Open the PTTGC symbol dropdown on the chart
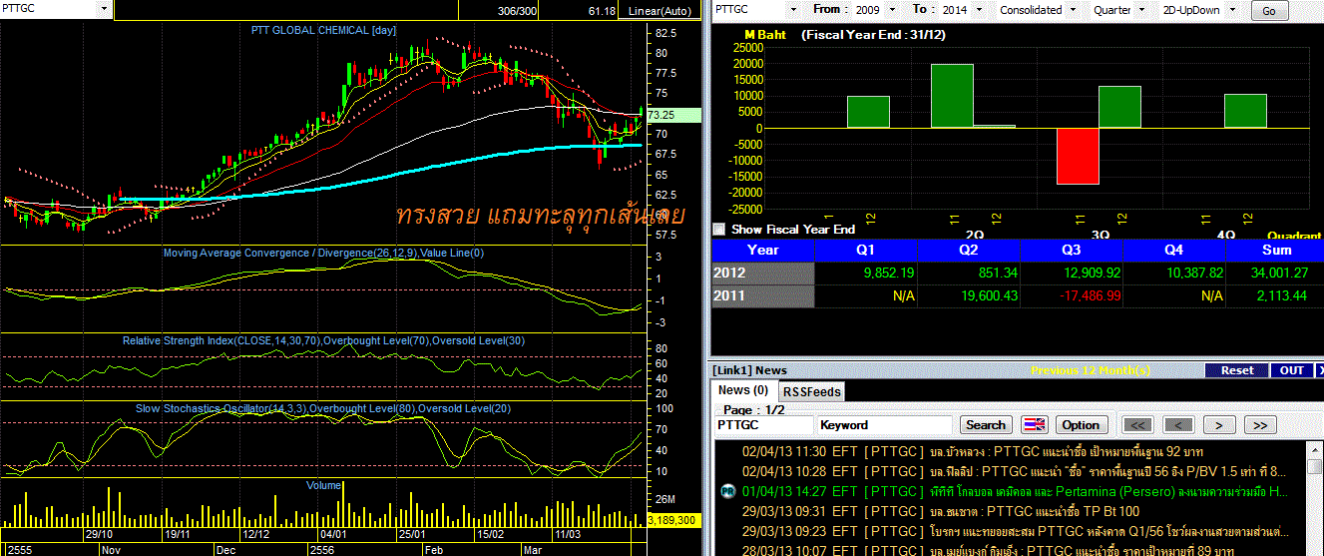This screenshot has height=556, width=1324. [x=104, y=9]
